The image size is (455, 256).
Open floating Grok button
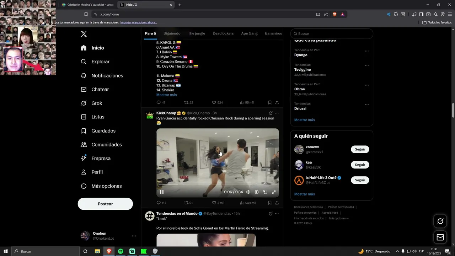[440, 221]
